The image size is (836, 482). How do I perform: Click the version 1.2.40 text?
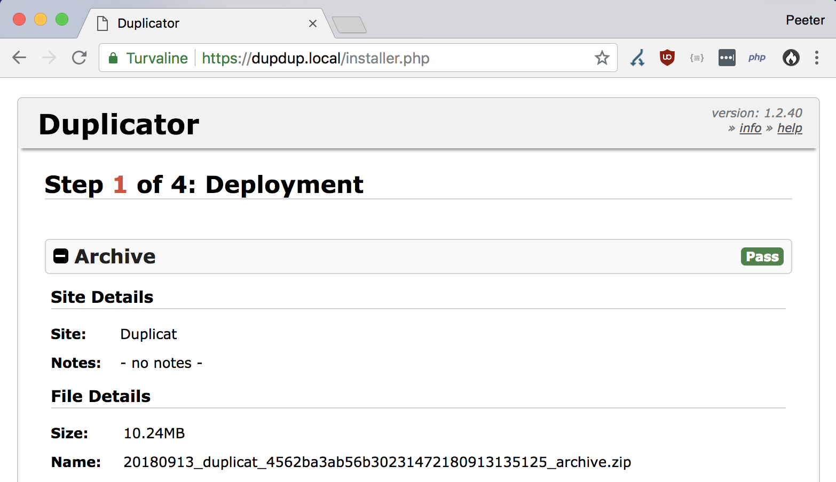[756, 113]
